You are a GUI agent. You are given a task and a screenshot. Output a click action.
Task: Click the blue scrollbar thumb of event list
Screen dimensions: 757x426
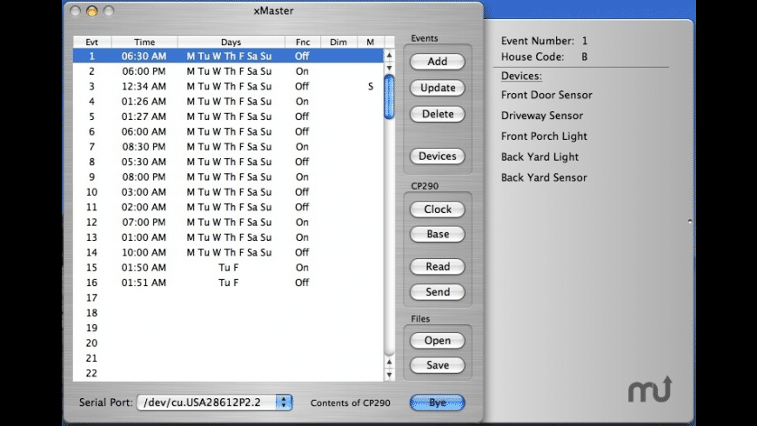389,97
